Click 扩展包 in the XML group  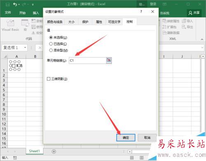pos(169,27)
